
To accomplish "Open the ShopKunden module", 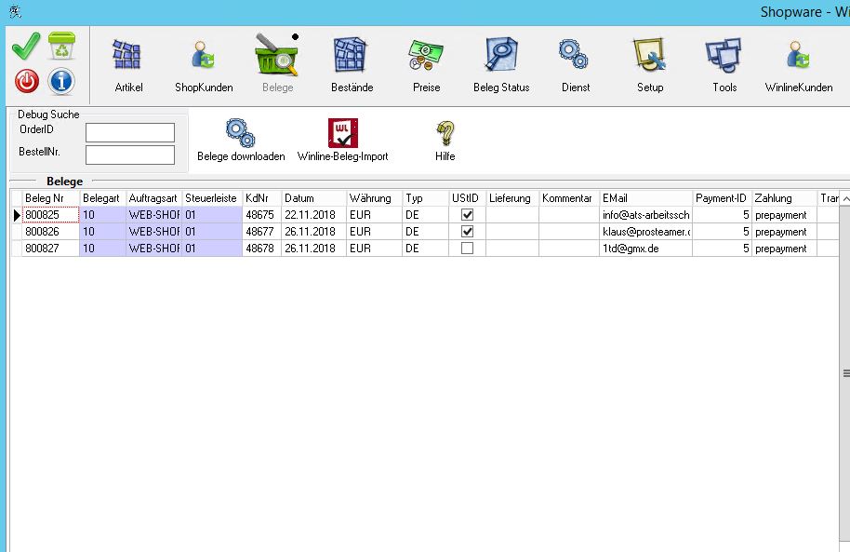I will point(204,65).
